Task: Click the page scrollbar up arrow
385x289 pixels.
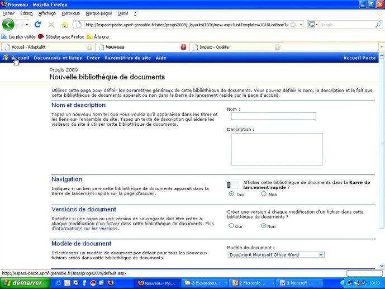Action: (382, 56)
